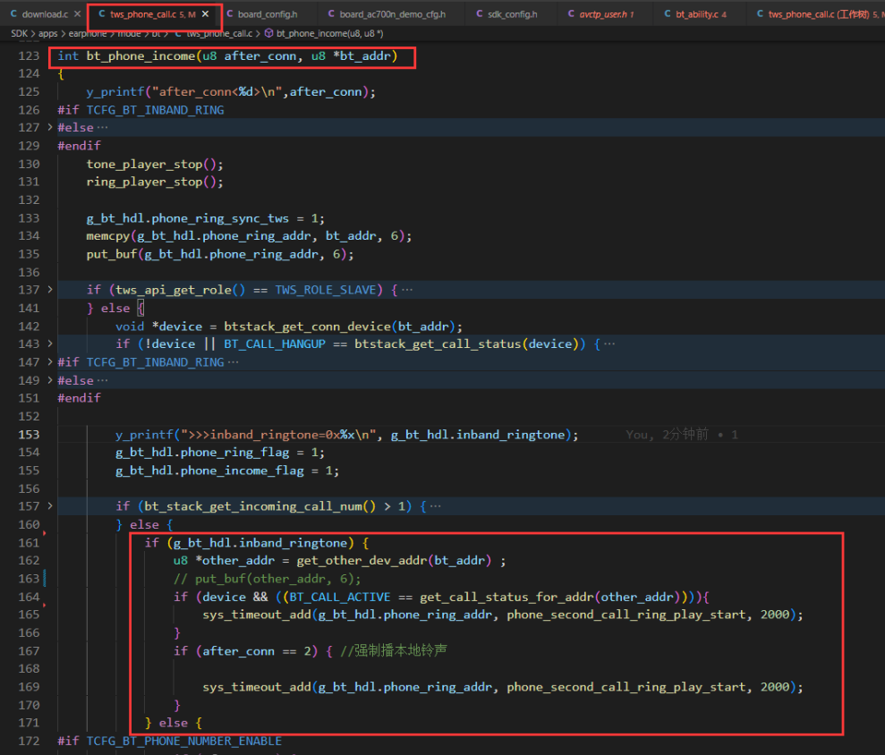Click the tone_player_stop(); call
885x755 pixels.
click(x=155, y=165)
